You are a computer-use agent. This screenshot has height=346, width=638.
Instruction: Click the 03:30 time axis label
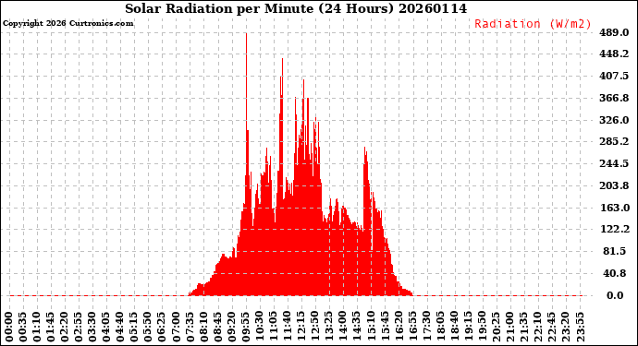pyautogui.click(x=92, y=327)
